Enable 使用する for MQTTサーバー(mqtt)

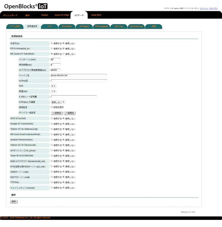tap(52, 177)
